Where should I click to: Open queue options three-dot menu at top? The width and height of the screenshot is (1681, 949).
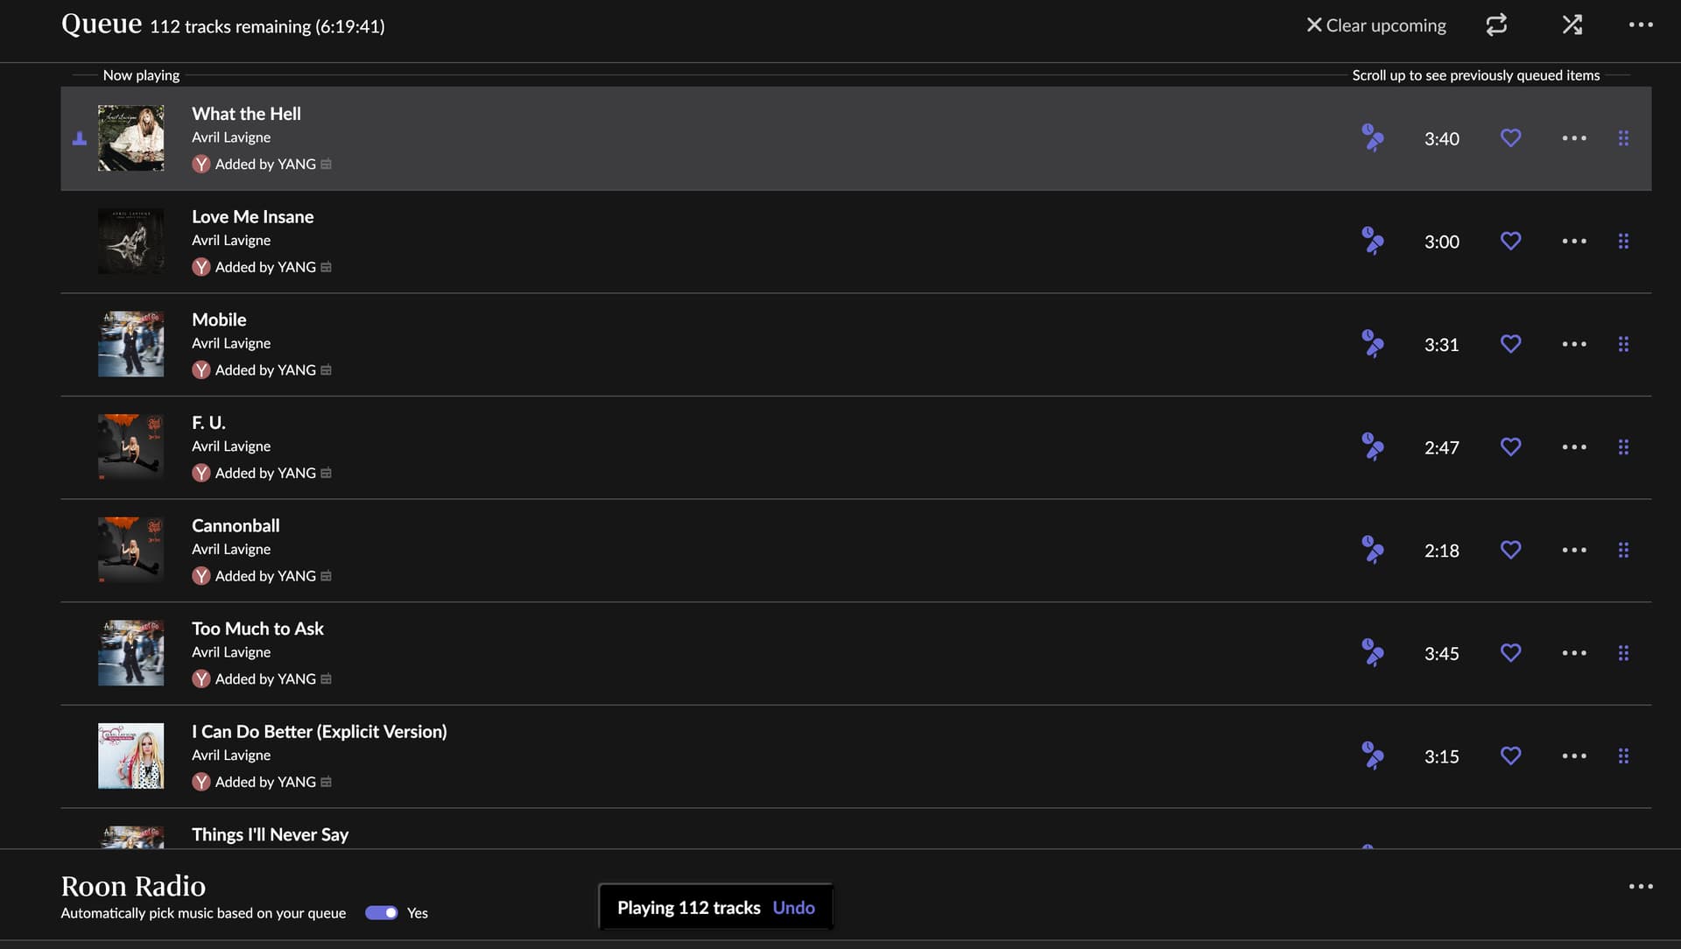tap(1641, 25)
